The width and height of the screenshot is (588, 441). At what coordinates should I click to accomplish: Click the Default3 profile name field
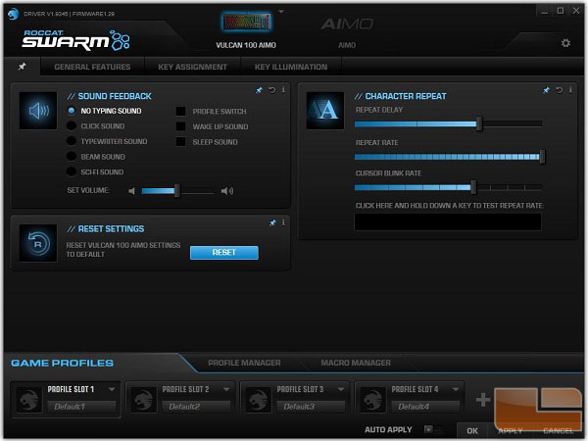pyautogui.click(x=311, y=407)
